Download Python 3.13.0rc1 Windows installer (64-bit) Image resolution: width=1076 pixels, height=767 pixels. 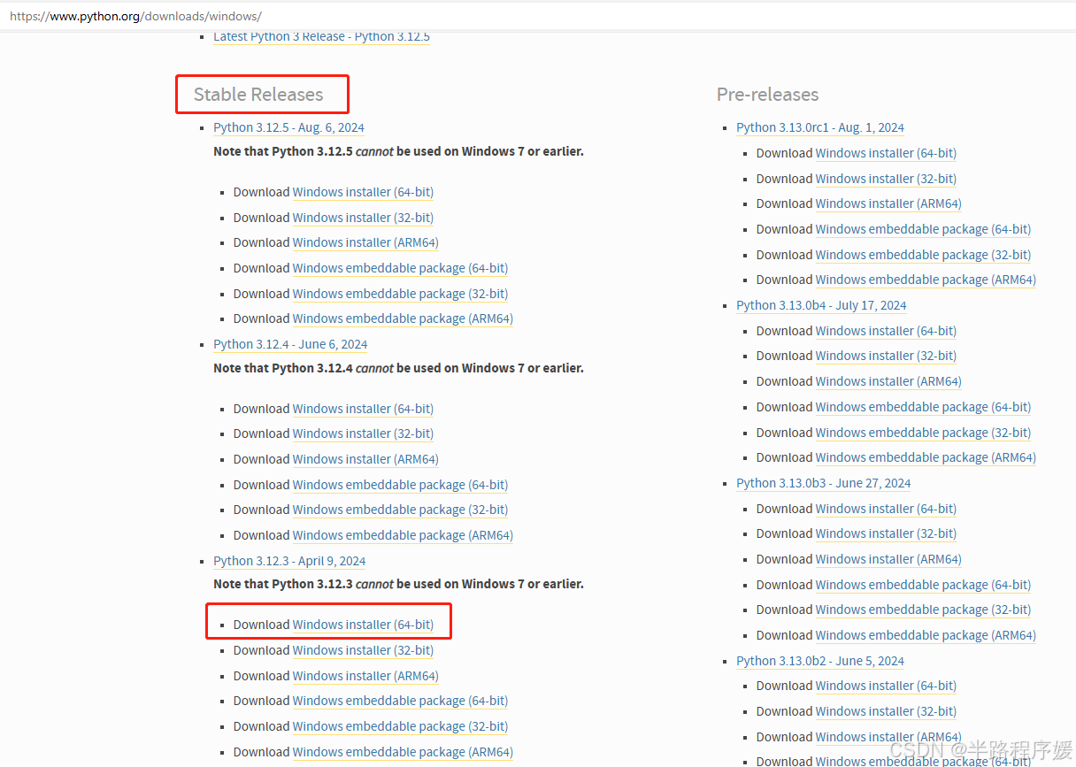[886, 153]
